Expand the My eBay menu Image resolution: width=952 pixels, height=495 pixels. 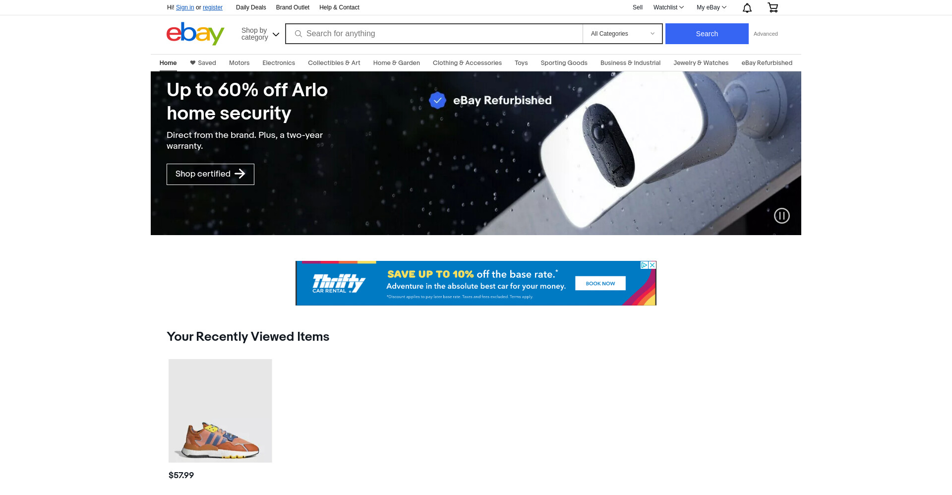click(x=712, y=7)
